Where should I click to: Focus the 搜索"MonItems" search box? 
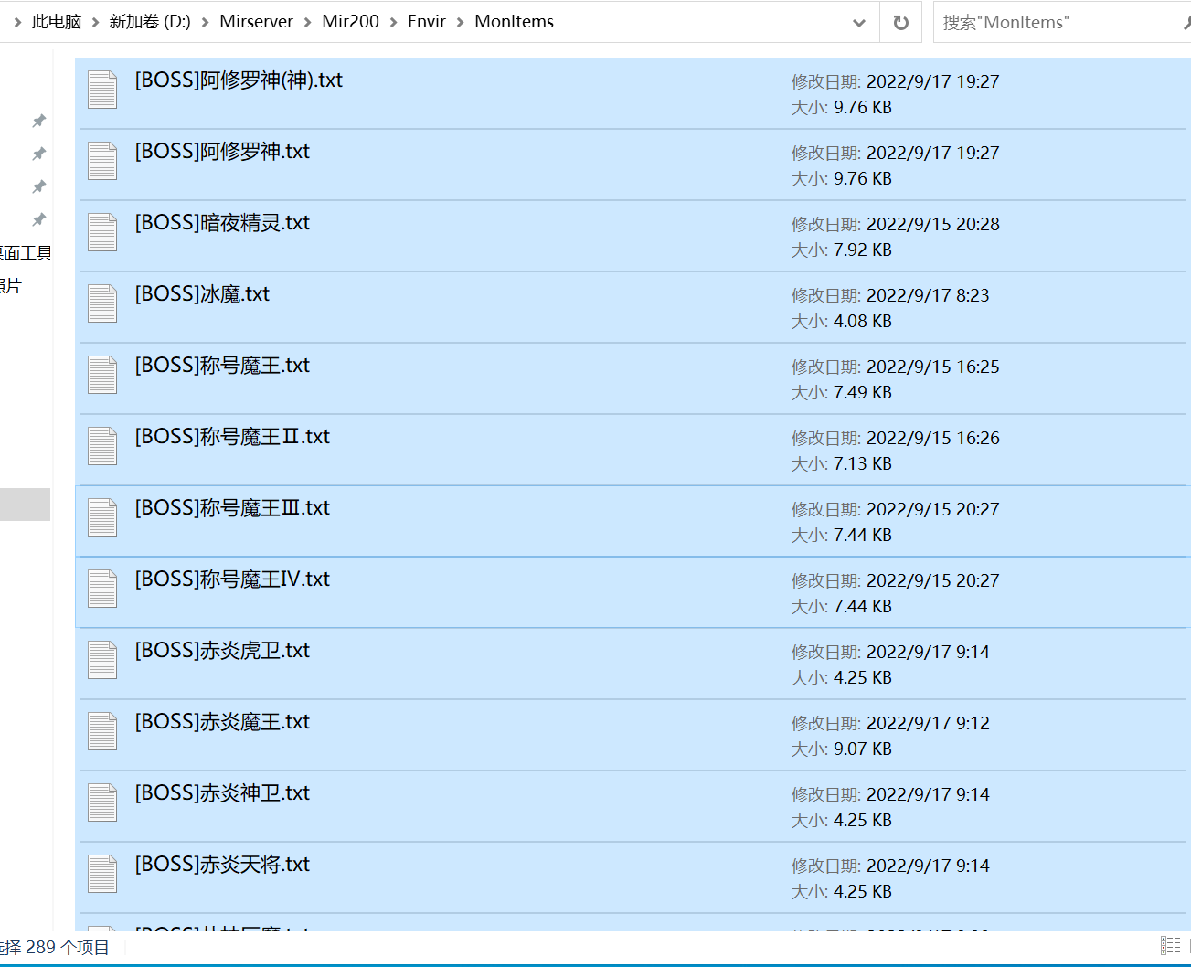[x=1060, y=23]
